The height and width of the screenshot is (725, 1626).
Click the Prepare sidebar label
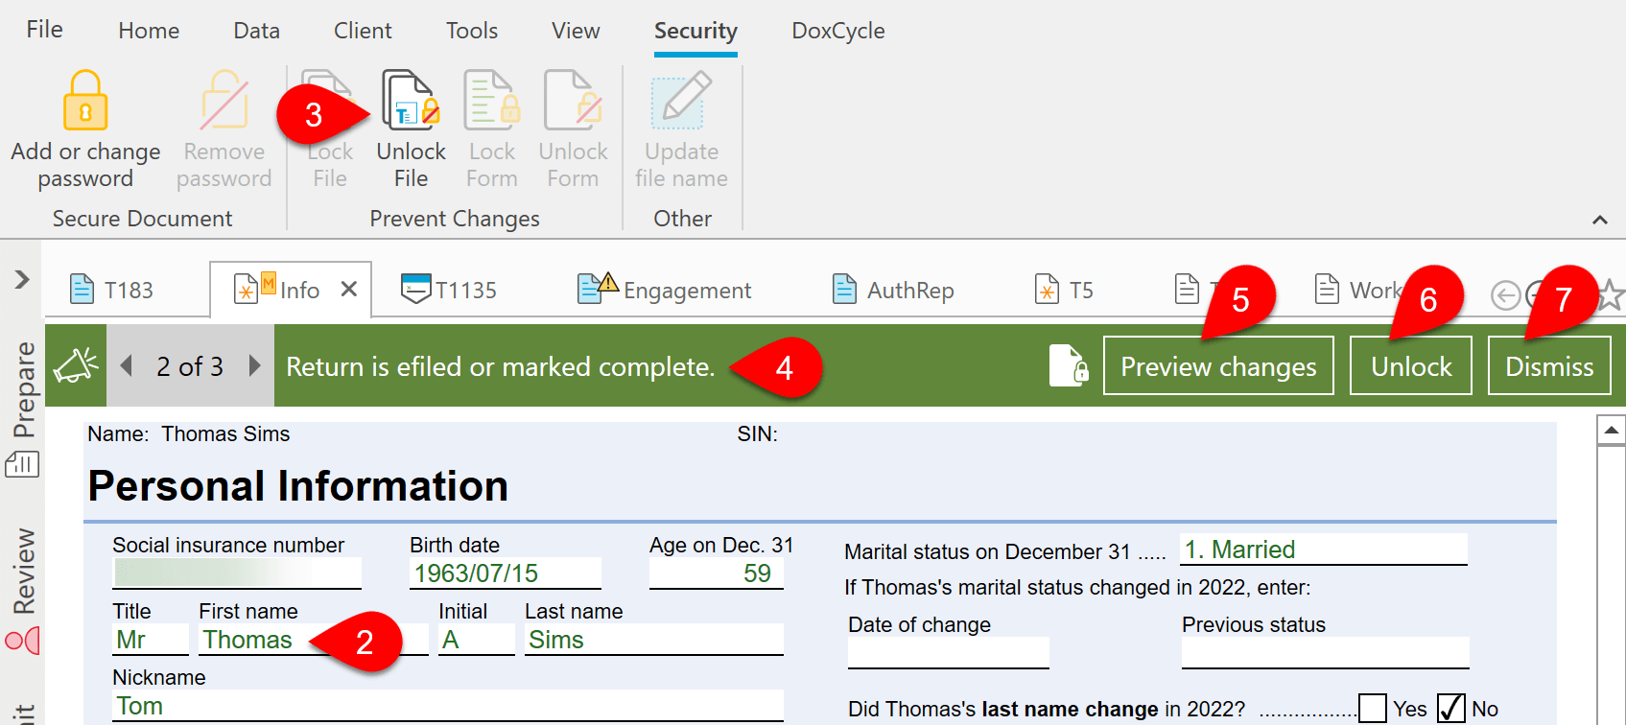(x=23, y=389)
